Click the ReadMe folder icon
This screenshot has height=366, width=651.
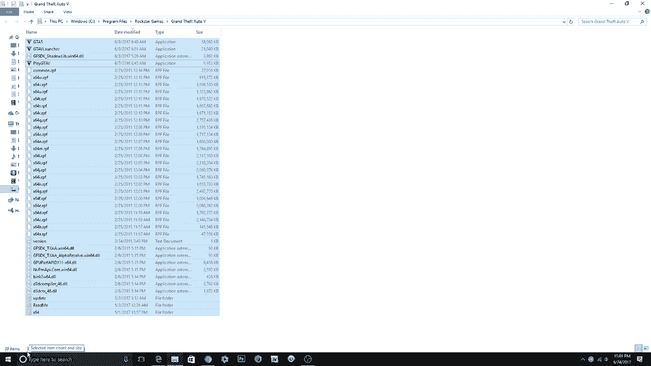pos(29,305)
